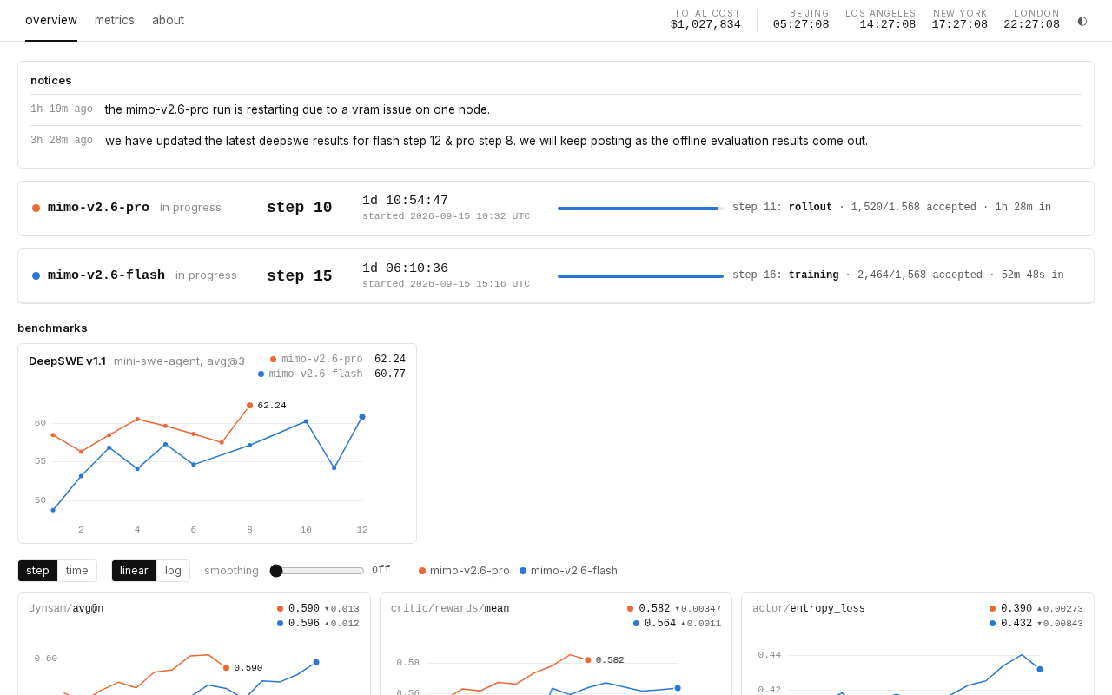Screen dimensions: 1112x695
Task: Switch charts to log scale
Action: pos(174,571)
